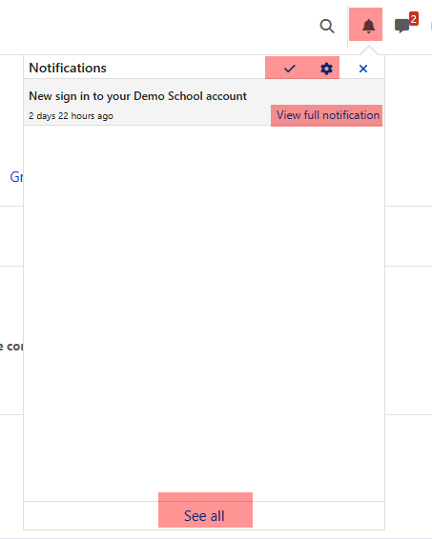432x539 pixels.
Task: Open the messaging speech bubble icon
Action: pos(401,26)
